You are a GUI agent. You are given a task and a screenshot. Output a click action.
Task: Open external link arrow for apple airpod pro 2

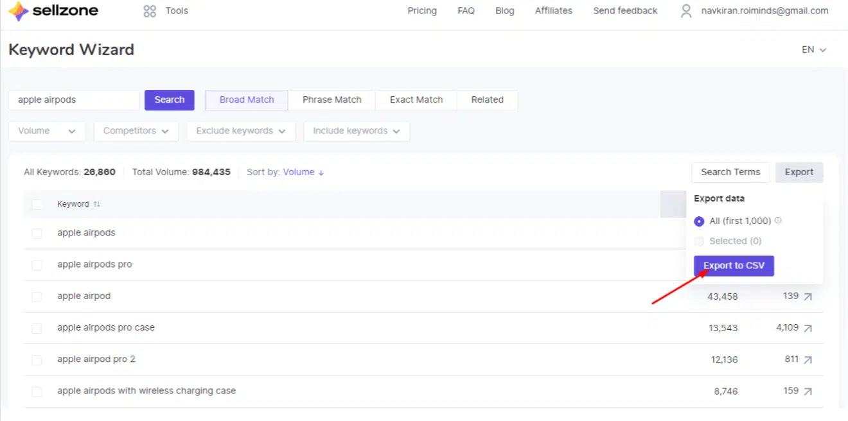(808, 359)
